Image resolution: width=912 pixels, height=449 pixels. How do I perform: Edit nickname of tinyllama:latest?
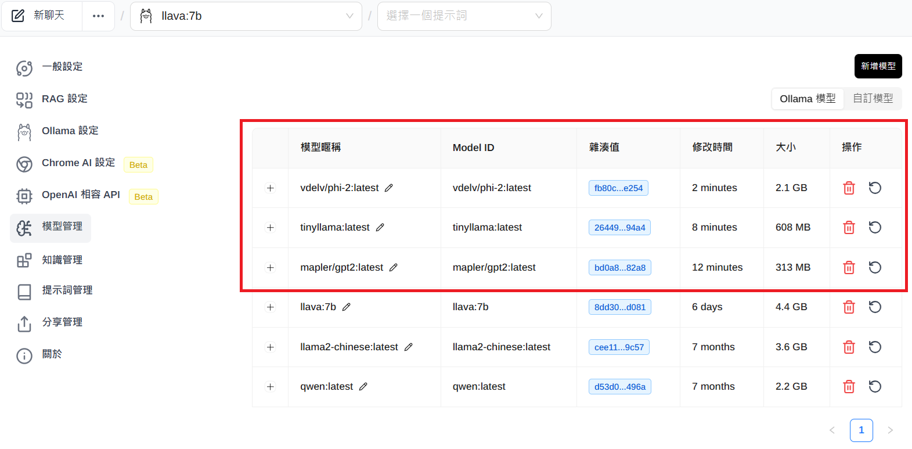click(x=380, y=227)
